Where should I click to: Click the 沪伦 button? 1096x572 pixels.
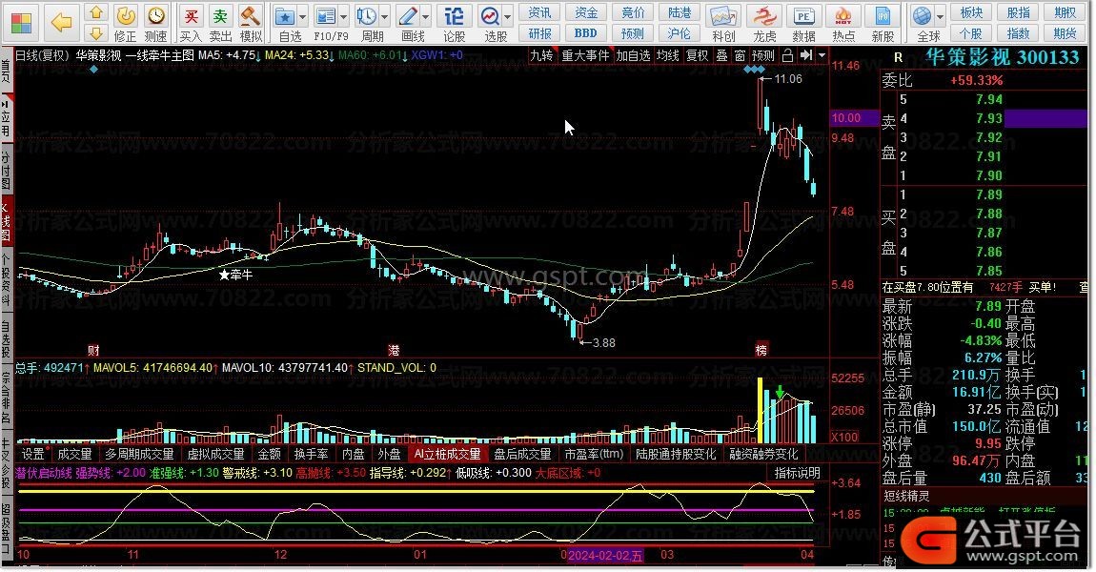tap(680, 32)
